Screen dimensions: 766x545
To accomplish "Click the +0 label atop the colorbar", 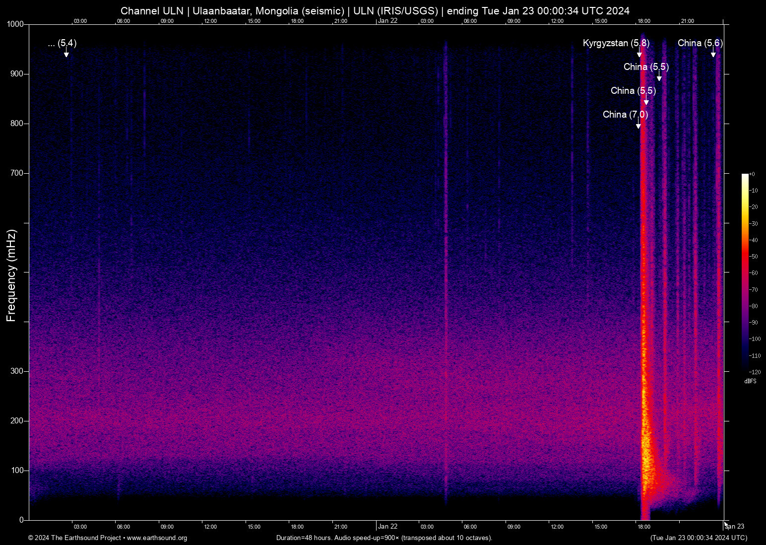I will point(751,174).
